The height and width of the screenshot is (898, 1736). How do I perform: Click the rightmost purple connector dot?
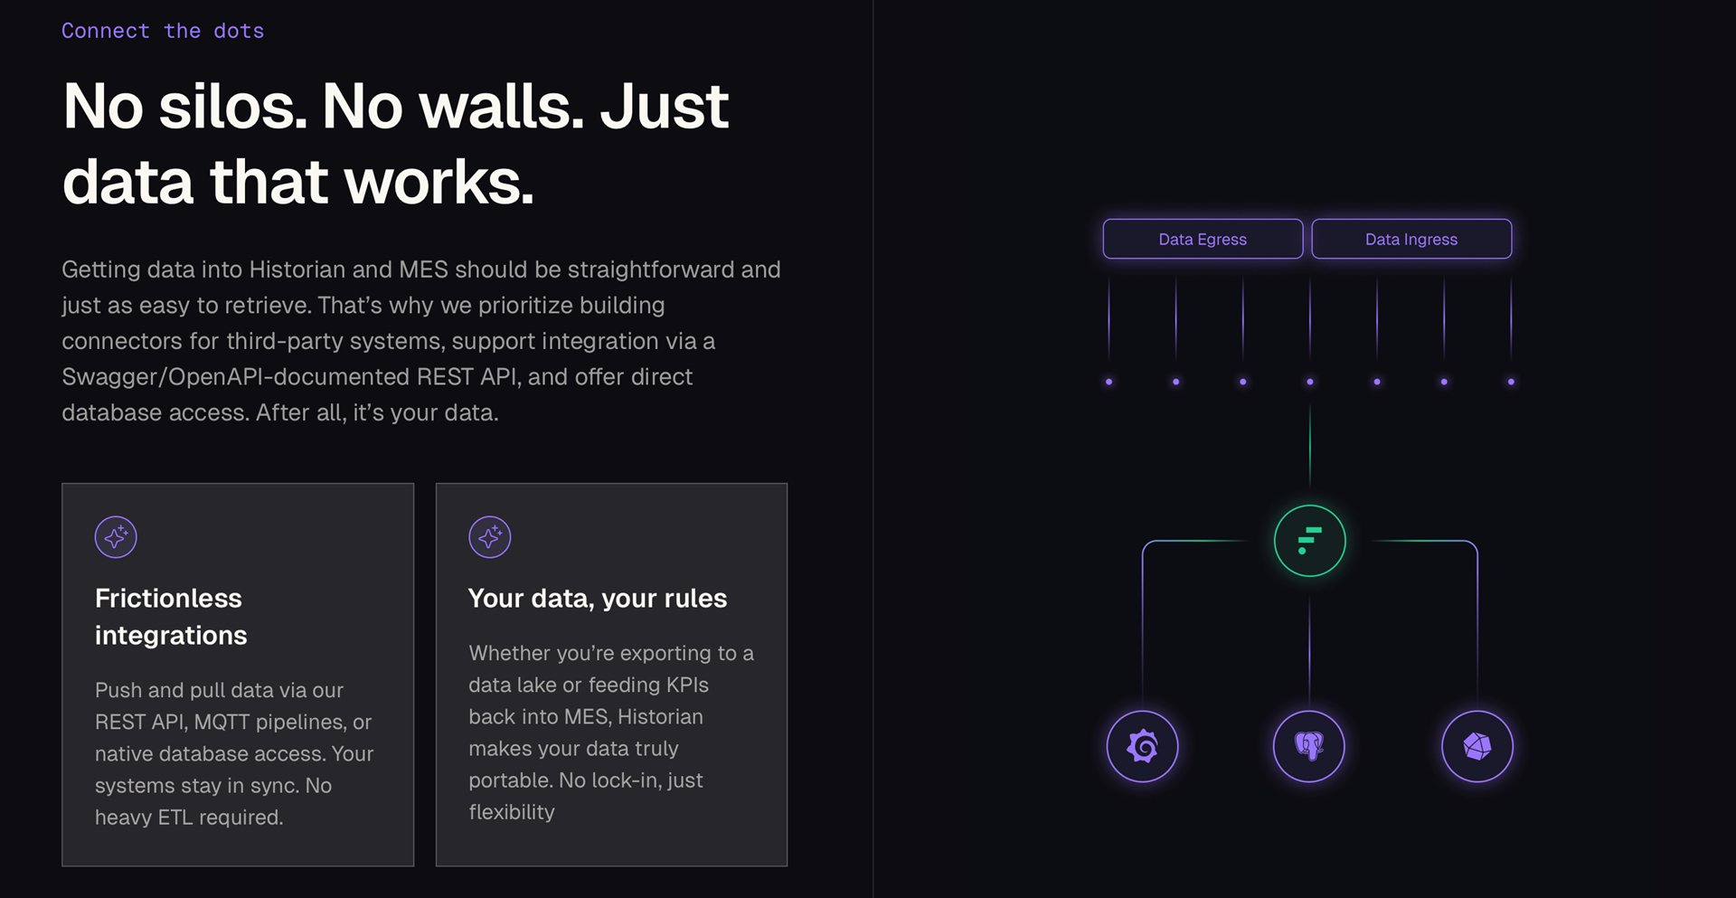[1511, 382]
